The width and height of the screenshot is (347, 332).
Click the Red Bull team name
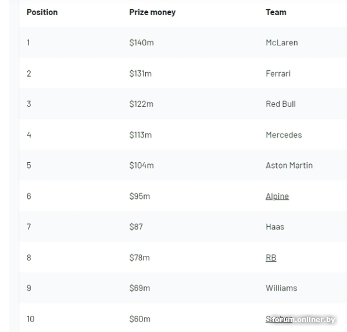point(281,104)
